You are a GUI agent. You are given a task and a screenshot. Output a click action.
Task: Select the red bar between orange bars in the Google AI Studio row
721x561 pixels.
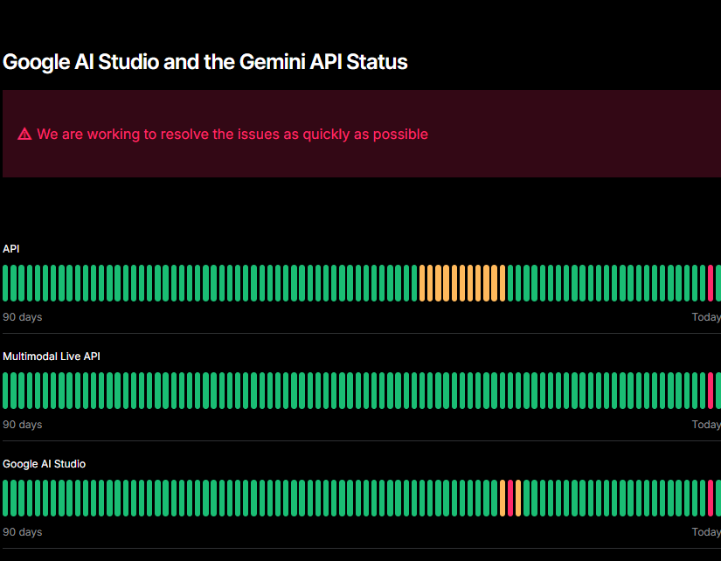(x=510, y=498)
